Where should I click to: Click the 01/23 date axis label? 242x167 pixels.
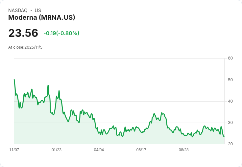pos(57,150)
